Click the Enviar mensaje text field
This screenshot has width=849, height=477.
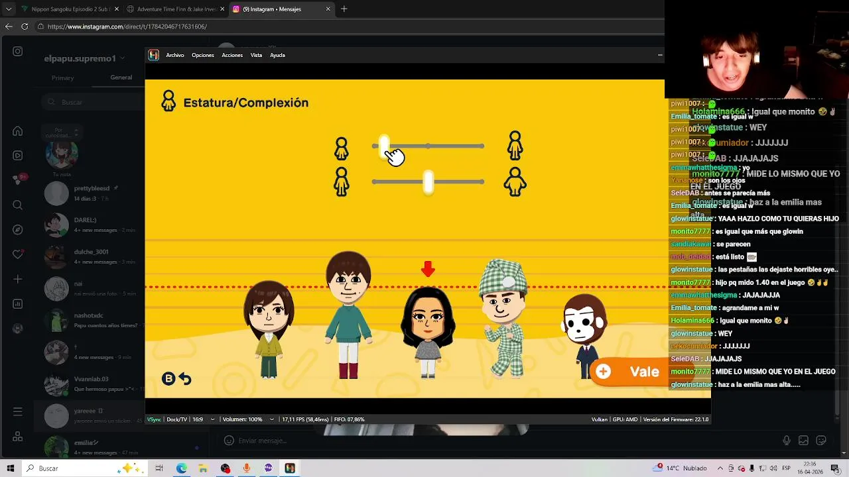[x=504, y=441]
